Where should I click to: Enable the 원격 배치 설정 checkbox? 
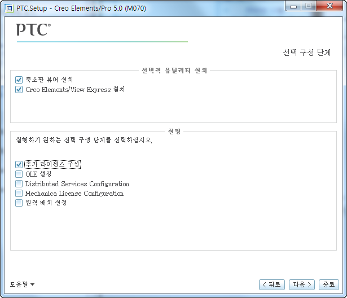tap(19, 203)
